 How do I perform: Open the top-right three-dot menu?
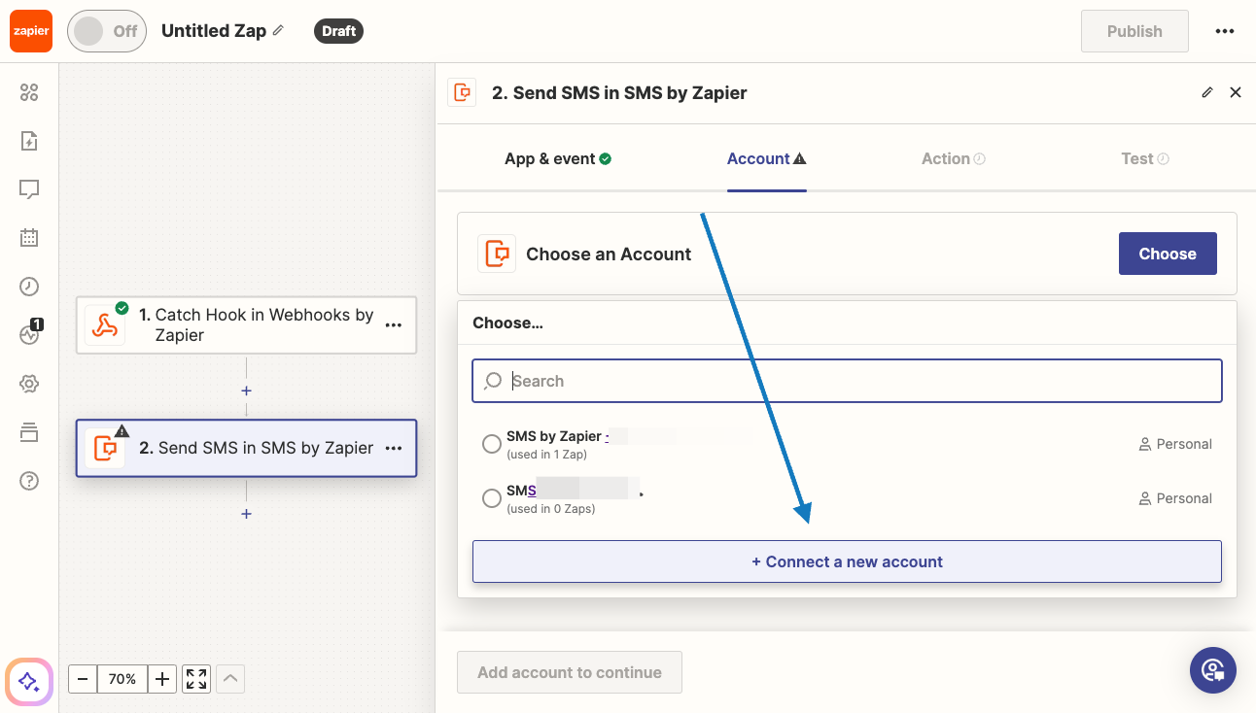(x=1225, y=31)
